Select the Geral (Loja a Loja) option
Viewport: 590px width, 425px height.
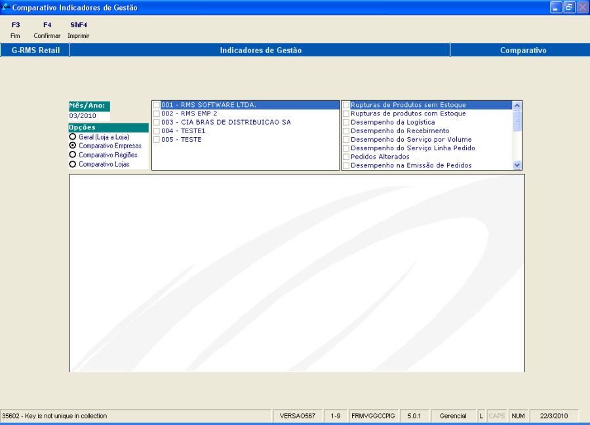click(73, 136)
